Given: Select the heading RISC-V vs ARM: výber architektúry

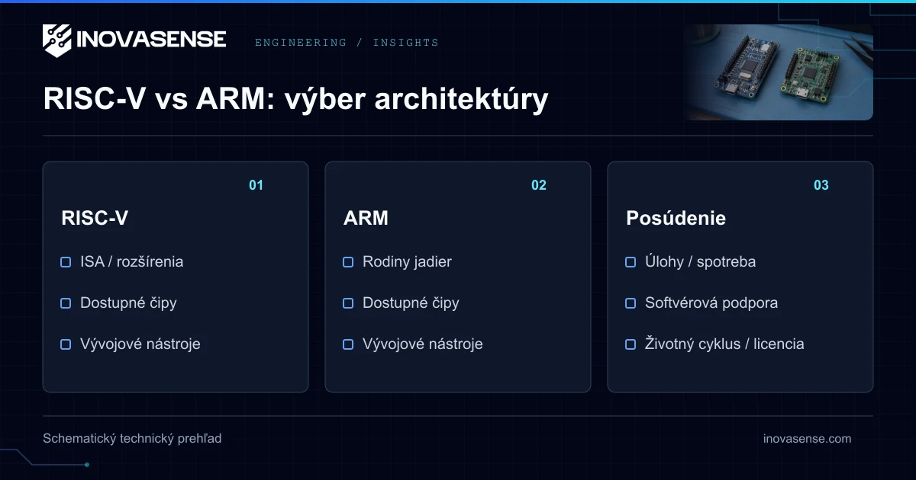Looking at the screenshot, I should coord(295,99).
